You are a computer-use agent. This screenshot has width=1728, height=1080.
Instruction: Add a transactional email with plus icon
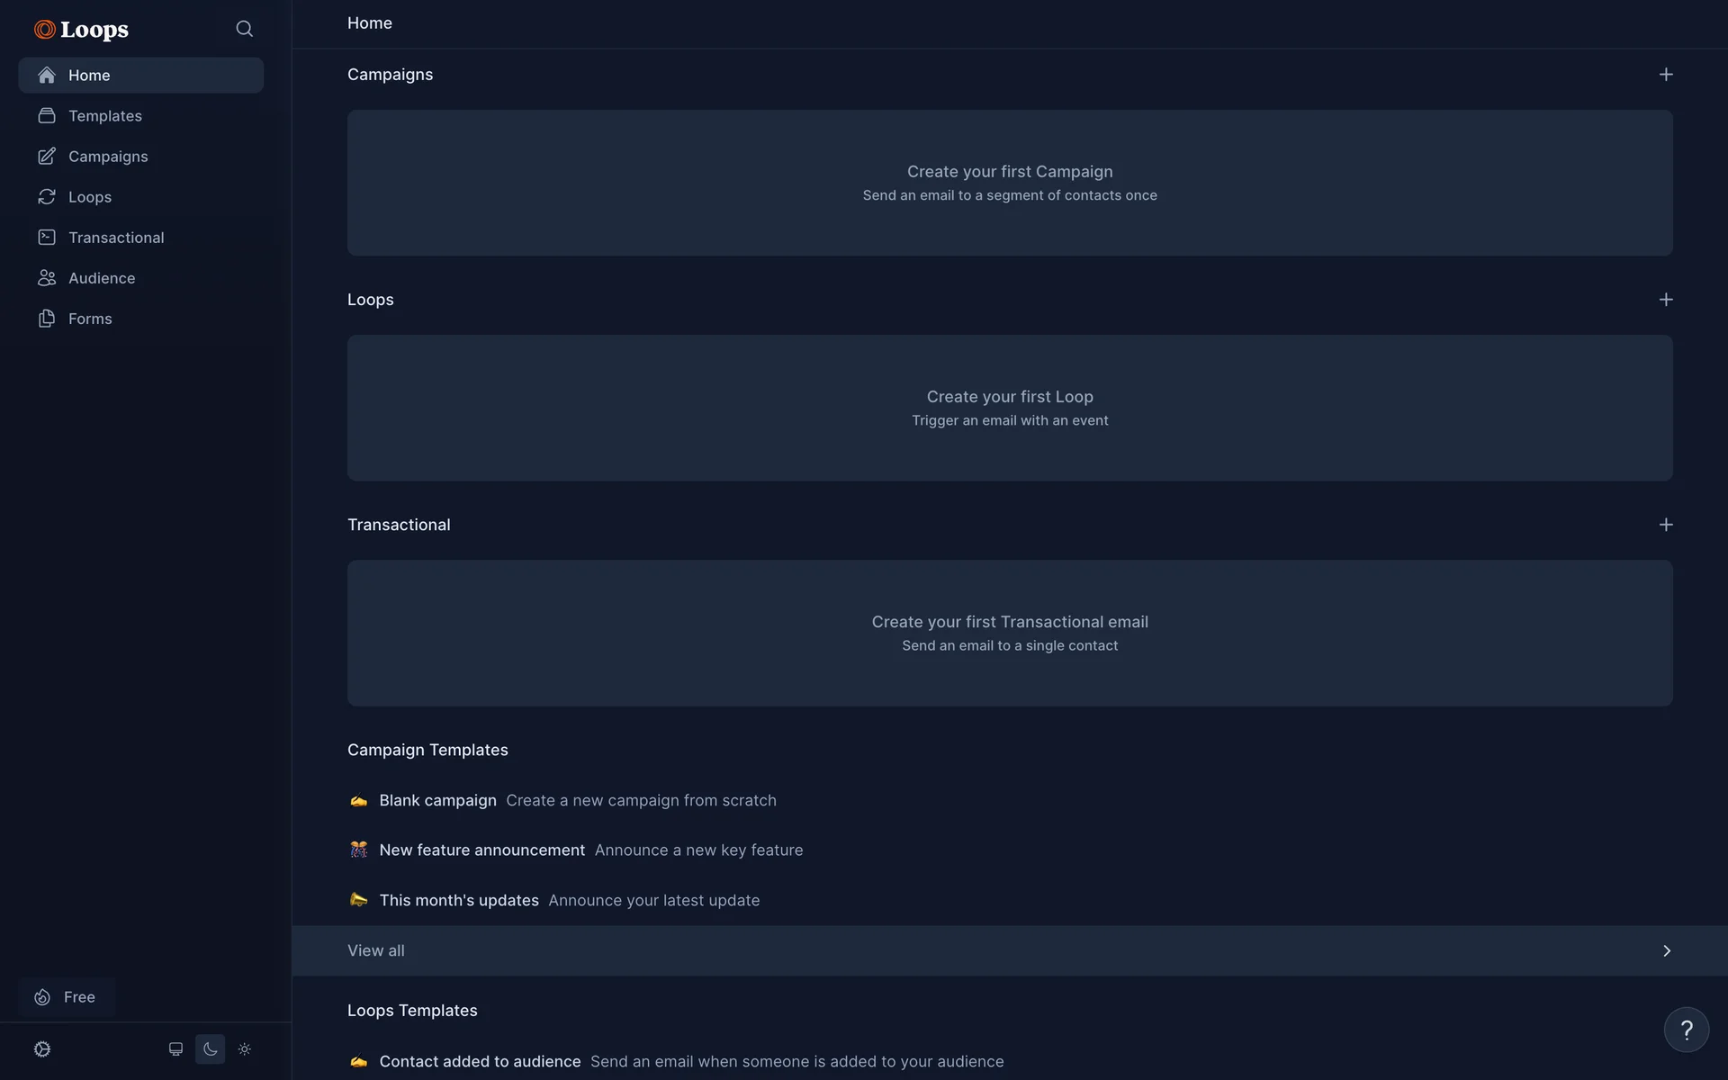1666,525
